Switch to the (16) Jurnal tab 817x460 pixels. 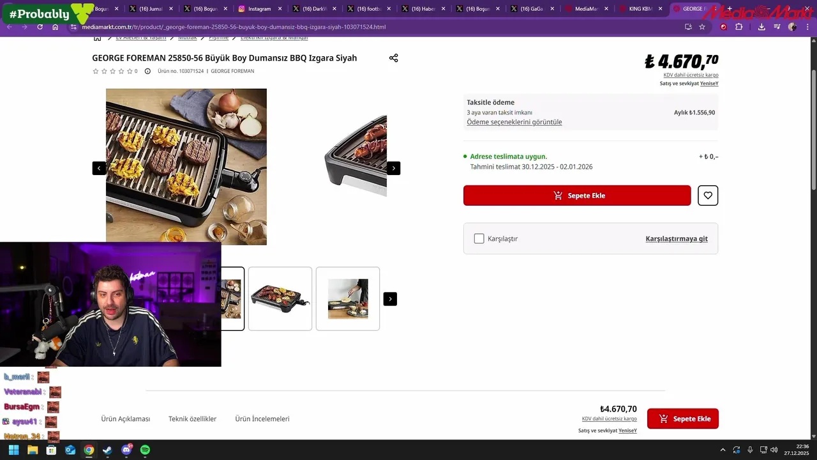point(149,9)
